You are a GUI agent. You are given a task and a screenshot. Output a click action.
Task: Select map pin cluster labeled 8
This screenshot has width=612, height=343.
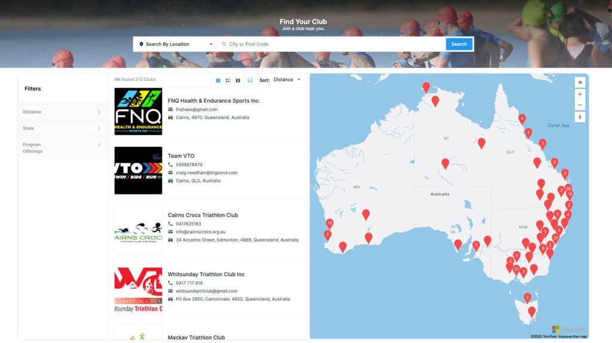543,249
